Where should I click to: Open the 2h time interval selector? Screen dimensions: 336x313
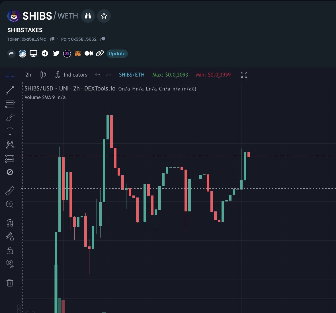tap(28, 75)
